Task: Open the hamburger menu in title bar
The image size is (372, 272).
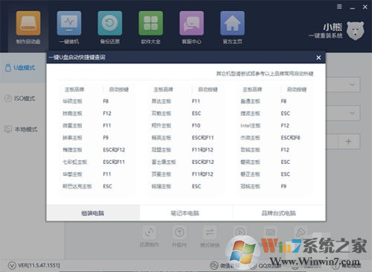Action: [339, 7]
